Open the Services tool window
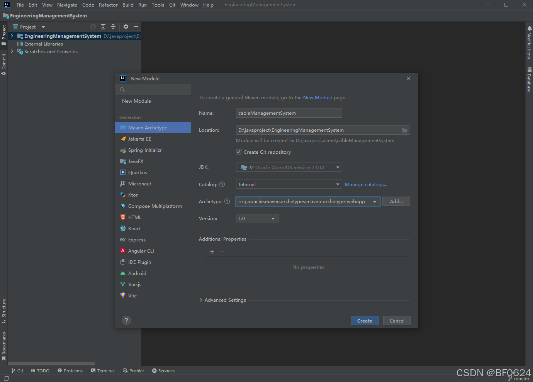533x382 pixels. pyautogui.click(x=163, y=370)
